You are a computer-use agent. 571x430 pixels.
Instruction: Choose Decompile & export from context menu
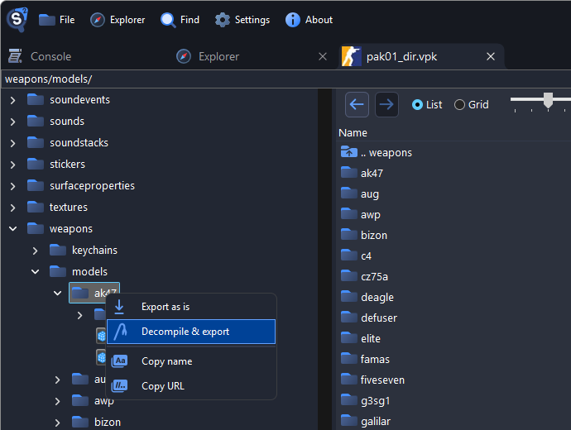tap(191, 332)
